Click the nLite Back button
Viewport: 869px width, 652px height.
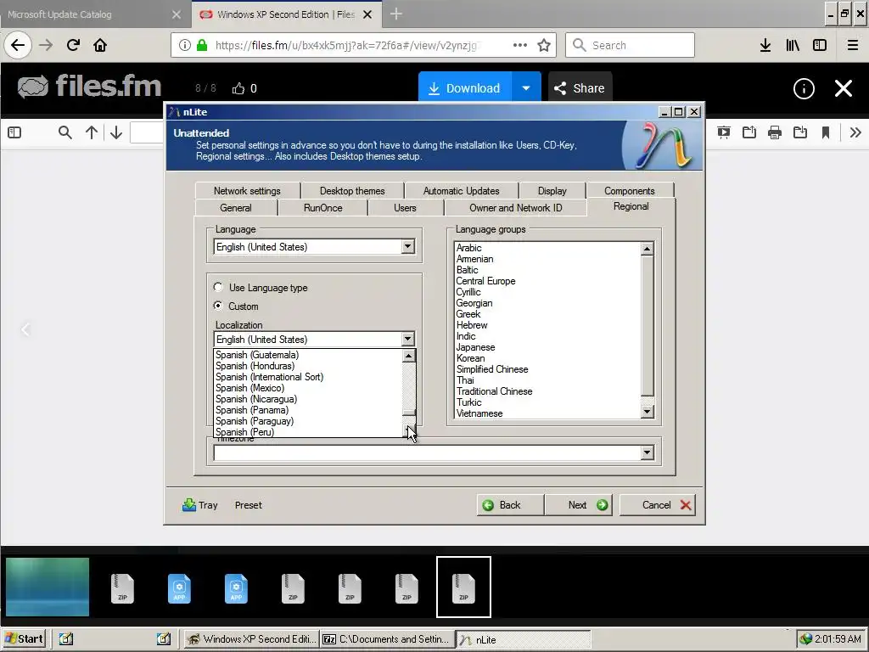pos(510,505)
